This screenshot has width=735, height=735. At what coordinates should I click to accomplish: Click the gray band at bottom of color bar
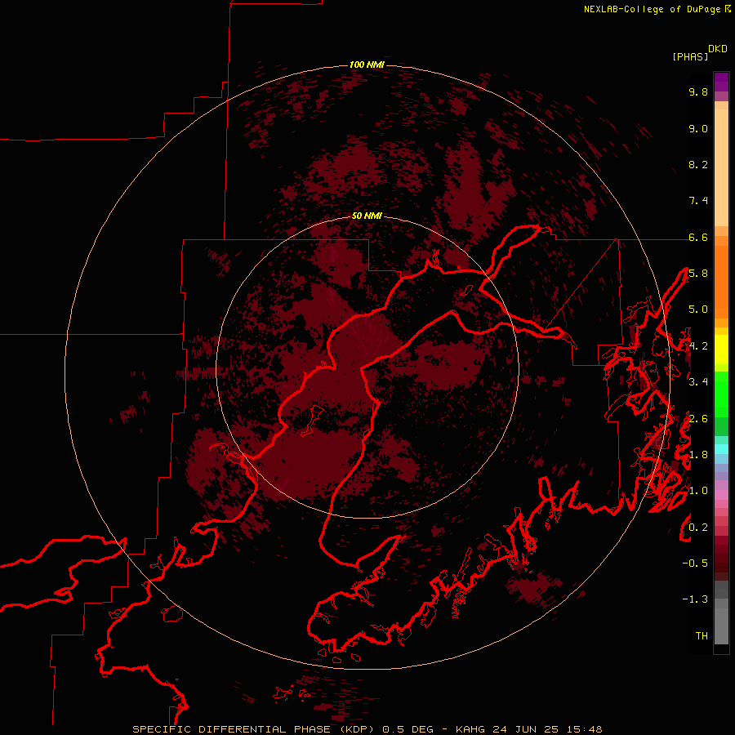coord(721,626)
